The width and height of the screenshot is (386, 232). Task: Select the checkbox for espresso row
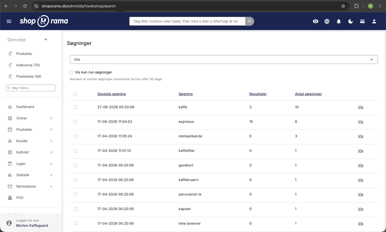[76, 122]
